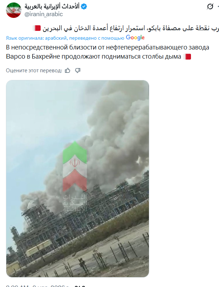Click the 'Оцените этот перевод:' label
Screen dimensions: 219x287
coord(34,71)
